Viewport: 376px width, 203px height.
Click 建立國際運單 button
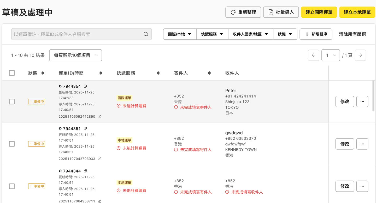tap(319, 12)
